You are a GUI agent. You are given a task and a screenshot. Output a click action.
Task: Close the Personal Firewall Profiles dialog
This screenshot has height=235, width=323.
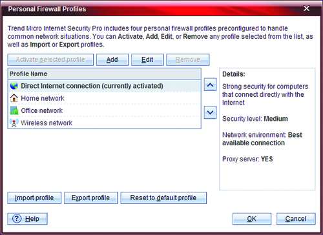306,8
